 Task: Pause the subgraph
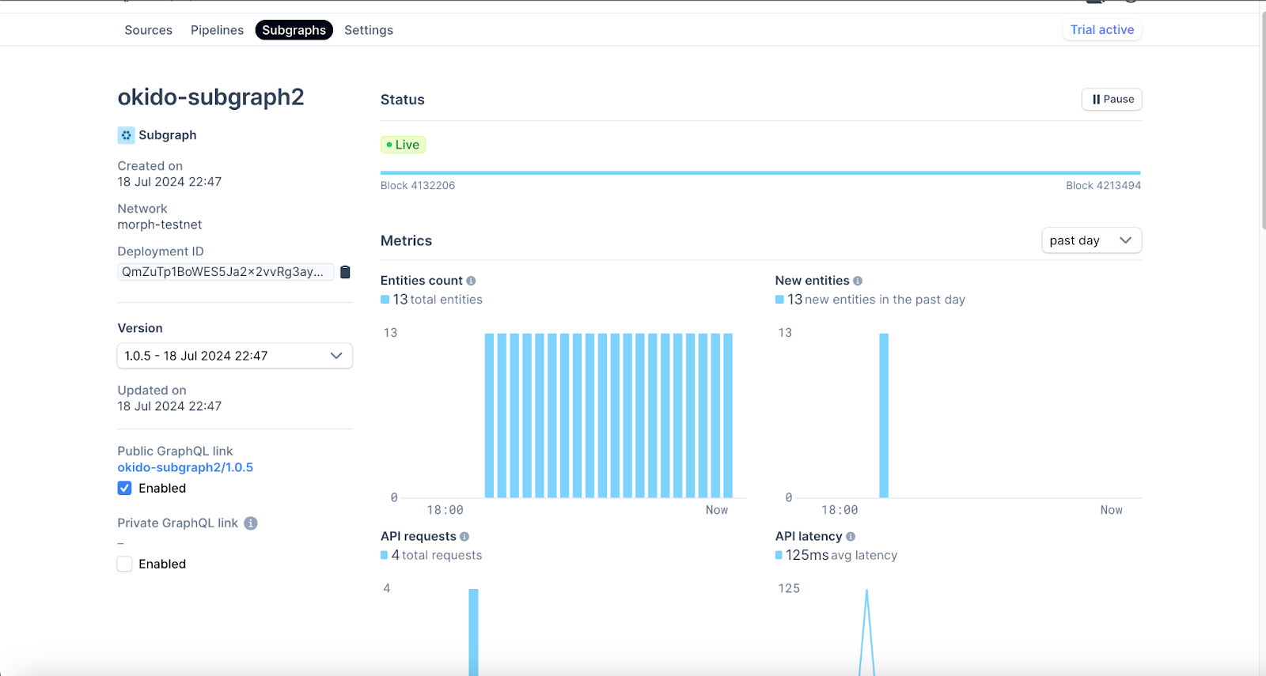(x=1111, y=100)
